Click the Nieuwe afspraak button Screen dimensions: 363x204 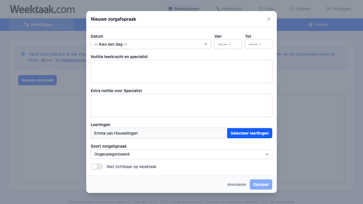(x=38, y=80)
